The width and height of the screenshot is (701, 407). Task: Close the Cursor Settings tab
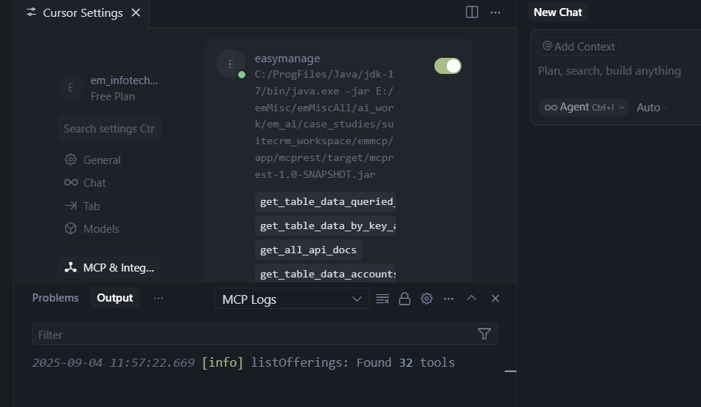pyautogui.click(x=136, y=13)
